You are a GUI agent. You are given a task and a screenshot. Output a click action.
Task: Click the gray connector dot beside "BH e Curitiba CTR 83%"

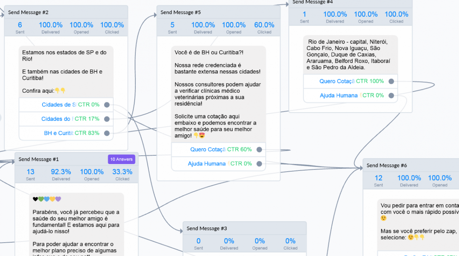[106, 133]
